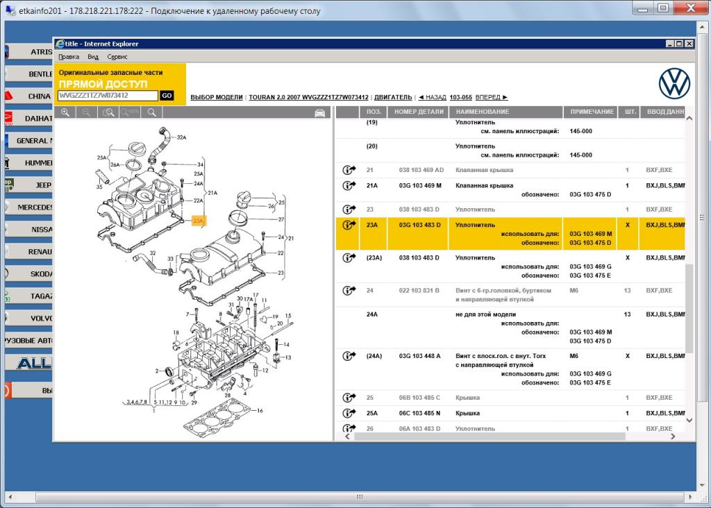Click the parts list vertical scrollbar thumb

click(x=689, y=308)
